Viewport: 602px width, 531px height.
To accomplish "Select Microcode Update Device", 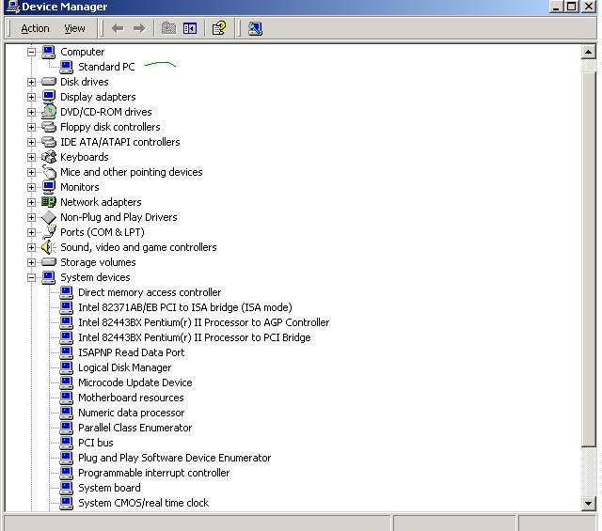I will (x=135, y=383).
